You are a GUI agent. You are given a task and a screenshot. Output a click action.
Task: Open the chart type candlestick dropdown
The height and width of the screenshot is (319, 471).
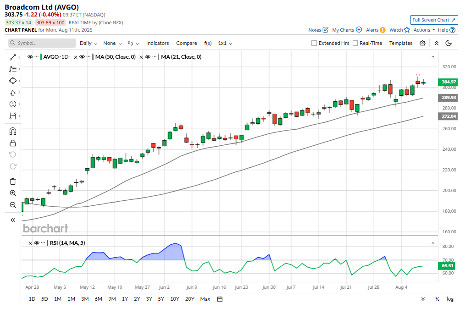click(x=133, y=43)
